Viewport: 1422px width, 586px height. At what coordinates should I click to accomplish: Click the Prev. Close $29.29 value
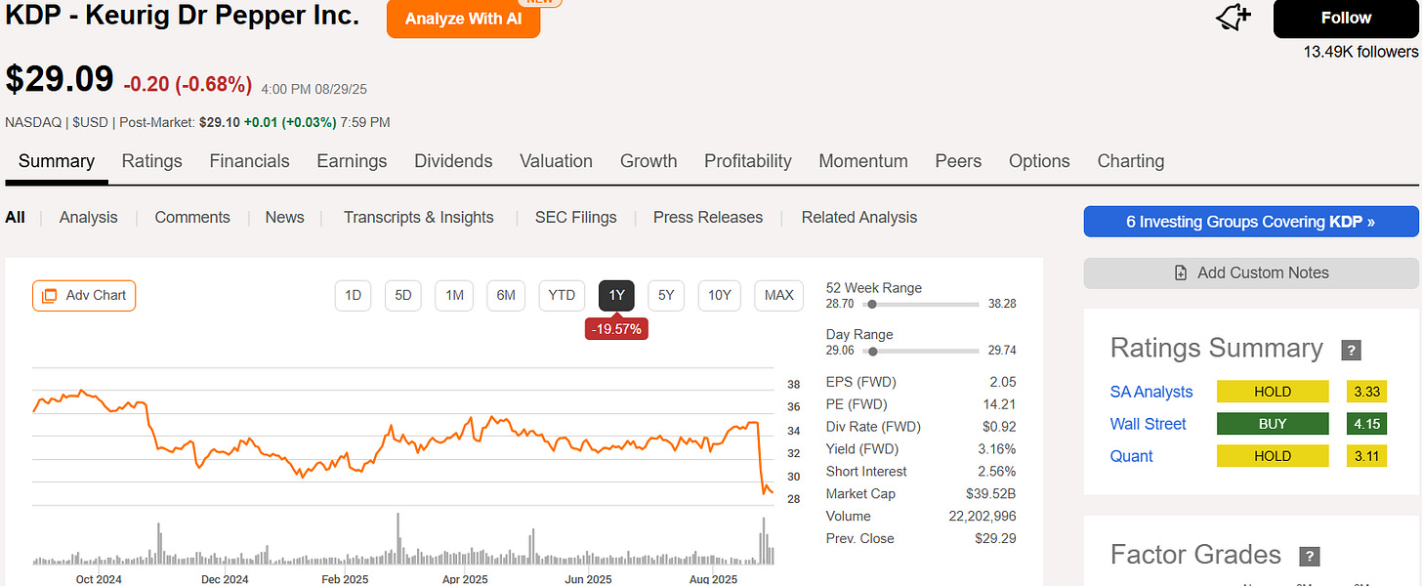[x=995, y=538]
